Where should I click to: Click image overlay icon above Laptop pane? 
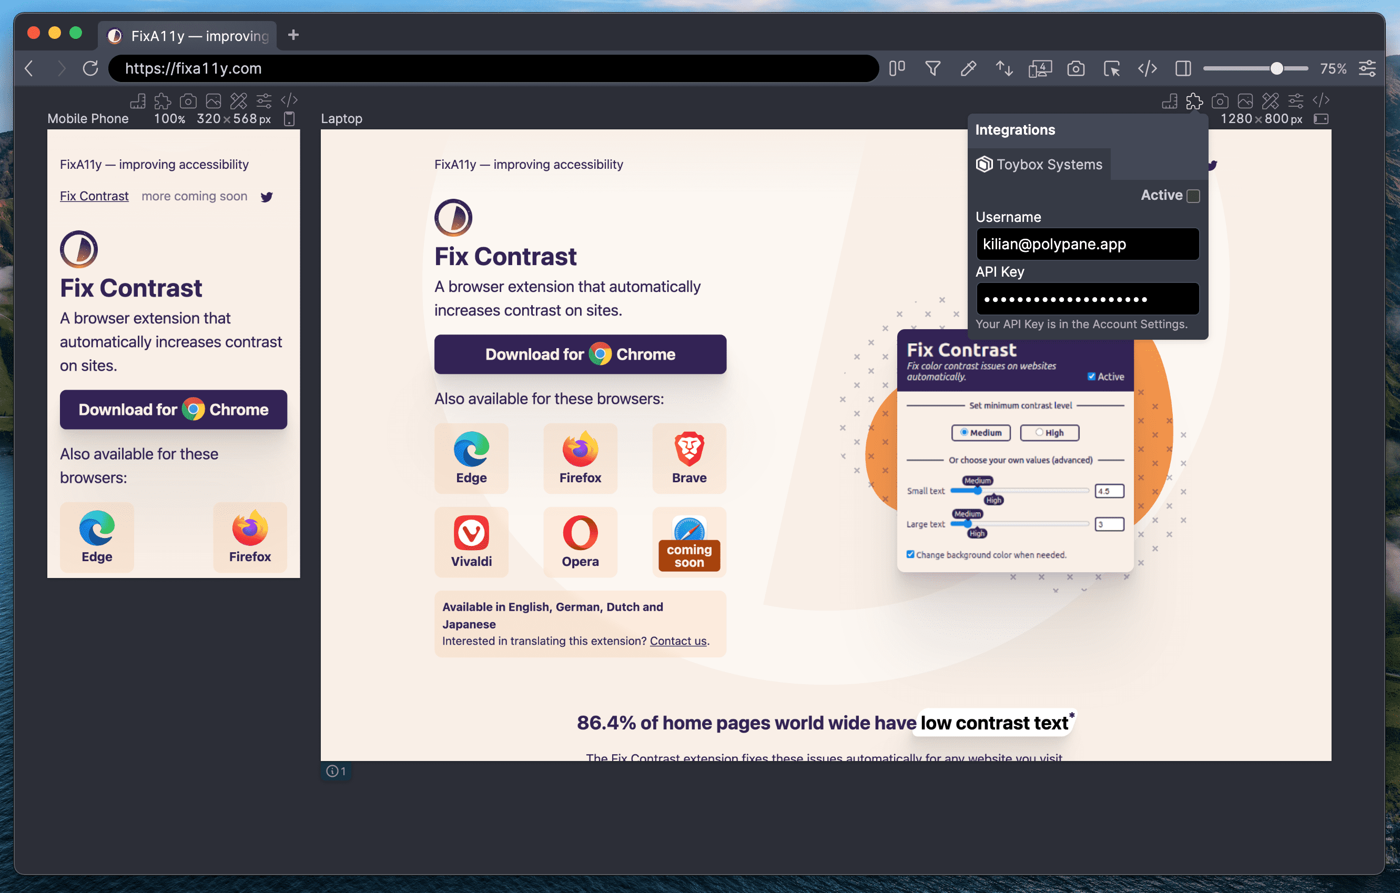click(1245, 101)
